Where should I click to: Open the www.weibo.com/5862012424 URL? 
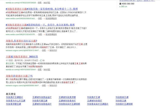coord(21,35)
